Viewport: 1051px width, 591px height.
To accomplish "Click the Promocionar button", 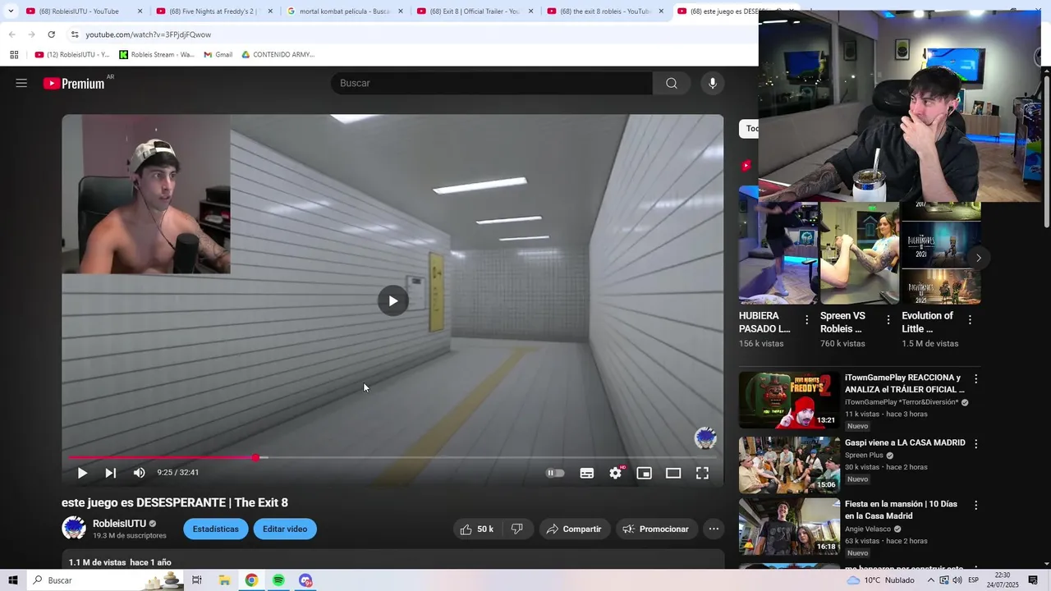I will point(655,529).
